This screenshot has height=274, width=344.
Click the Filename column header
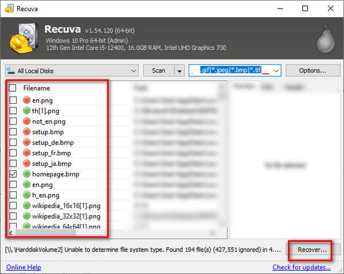click(x=37, y=88)
